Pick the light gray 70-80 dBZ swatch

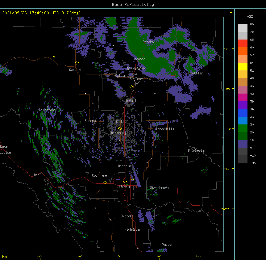pyautogui.click(x=243, y=28)
